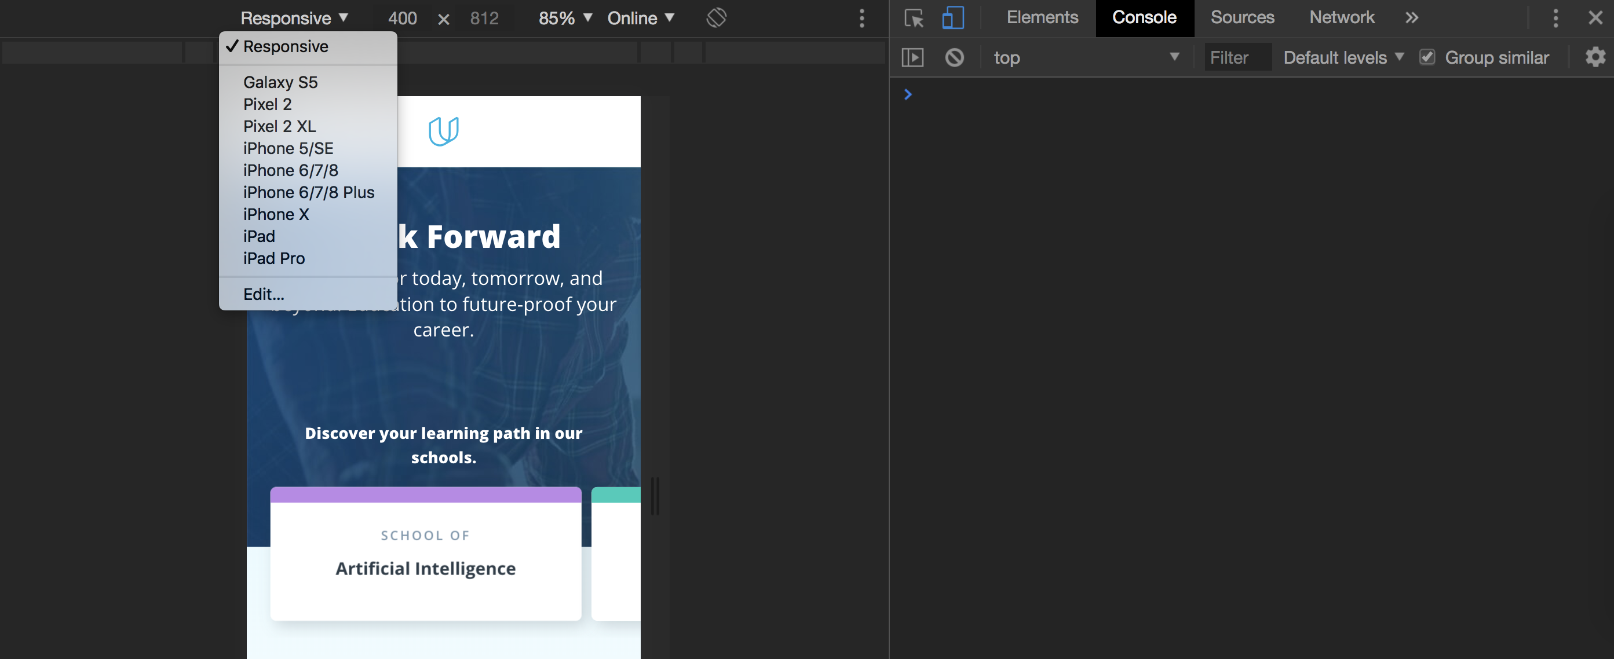
Task: Click Edit... in the device menu
Action: tap(263, 294)
